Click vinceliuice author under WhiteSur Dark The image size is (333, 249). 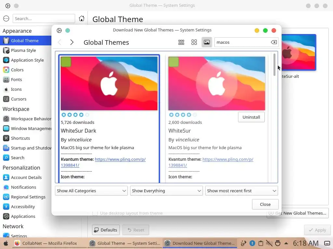(x=80, y=140)
